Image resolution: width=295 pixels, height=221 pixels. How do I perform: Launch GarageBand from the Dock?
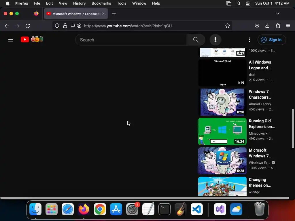click(x=180, y=209)
